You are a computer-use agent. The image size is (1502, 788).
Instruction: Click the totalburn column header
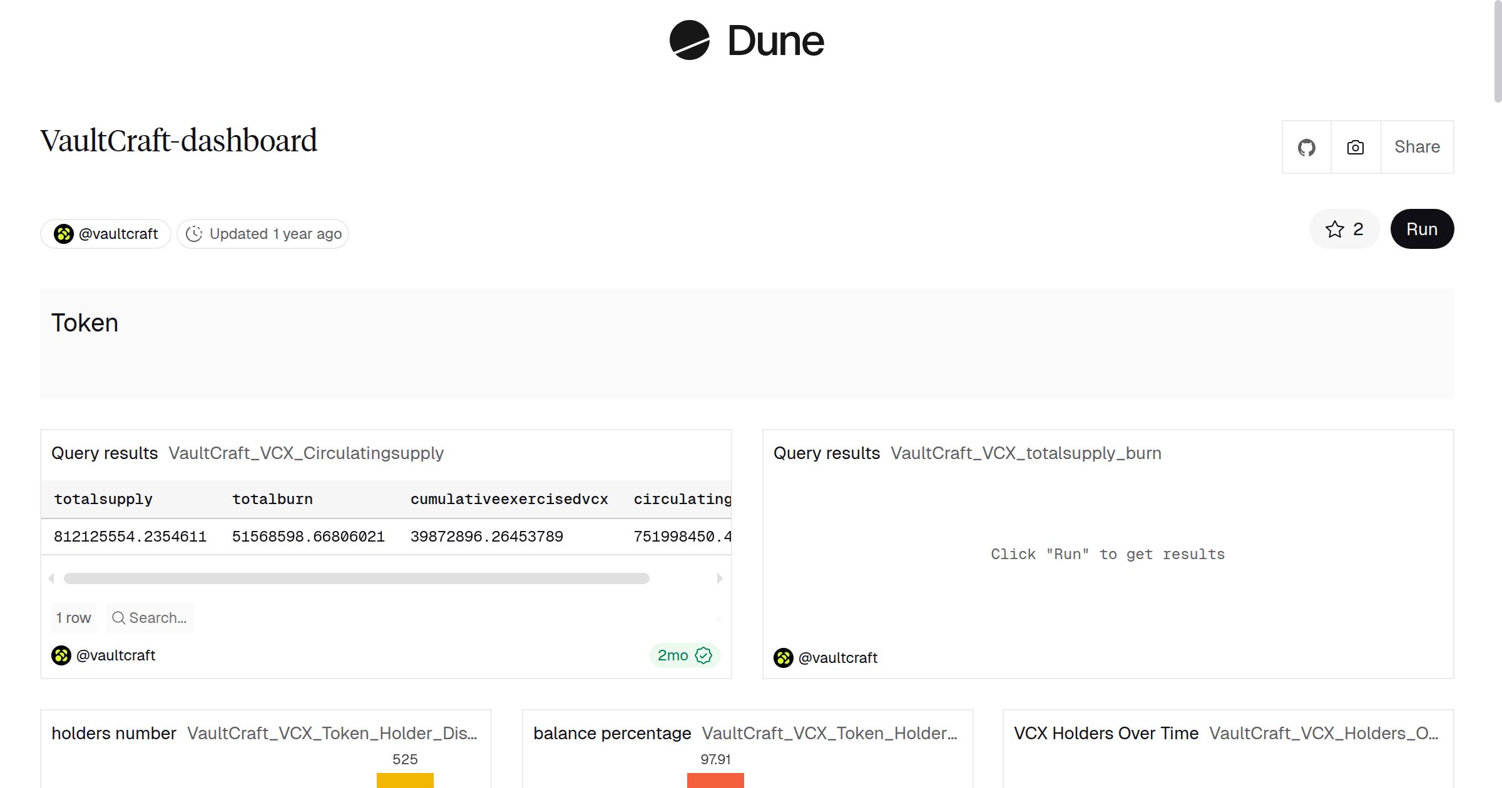pyautogui.click(x=272, y=499)
